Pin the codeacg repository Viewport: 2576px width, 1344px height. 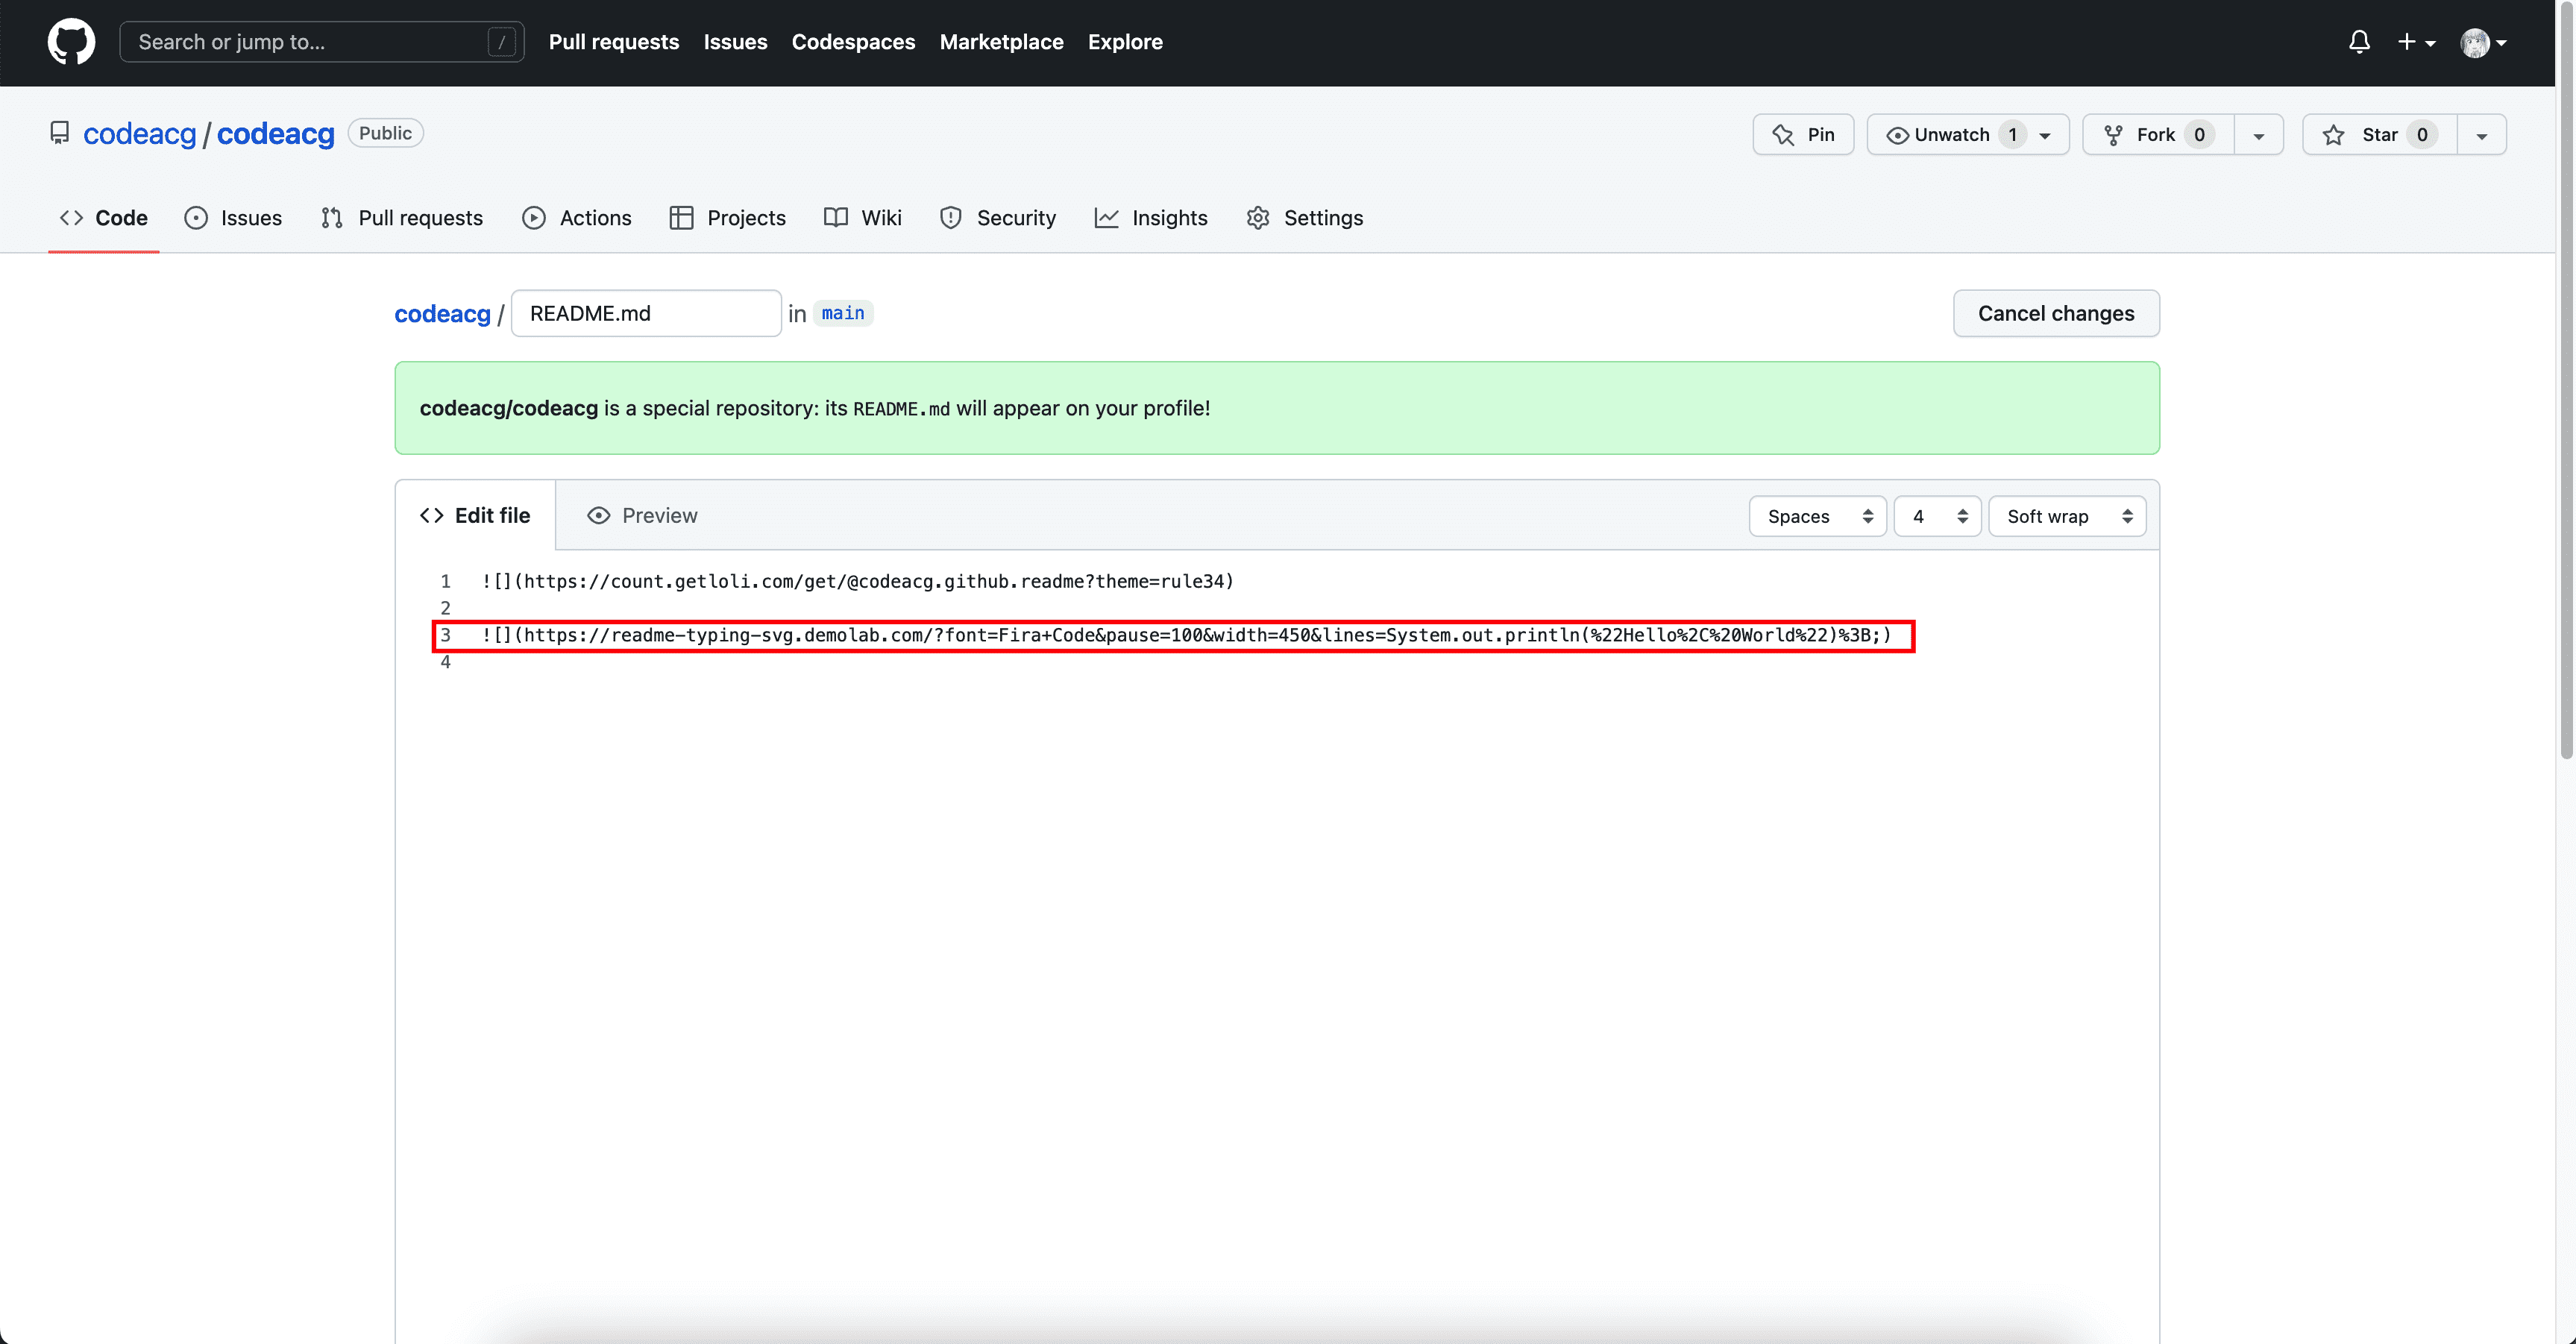coord(1802,134)
